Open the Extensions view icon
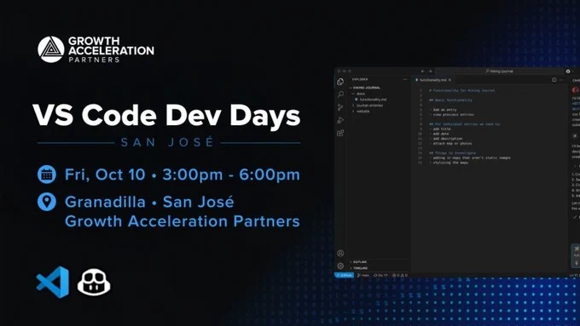Screen dimensions: 580x326 pos(340,133)
